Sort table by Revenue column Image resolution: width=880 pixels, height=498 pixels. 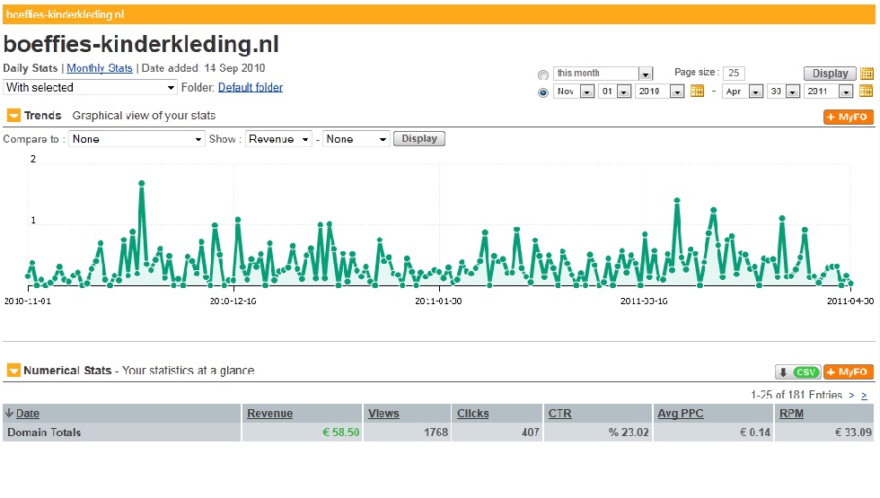click(270, 414)
